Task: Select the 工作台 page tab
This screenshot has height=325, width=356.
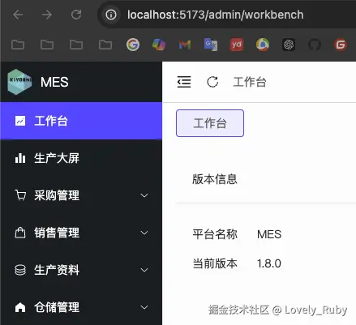Action: (x=210, y=123)
